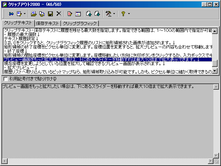Viewport: 221px width, 166px height.
Task: Maximize the クリップアウト2000 window
Action: (210, 4)
